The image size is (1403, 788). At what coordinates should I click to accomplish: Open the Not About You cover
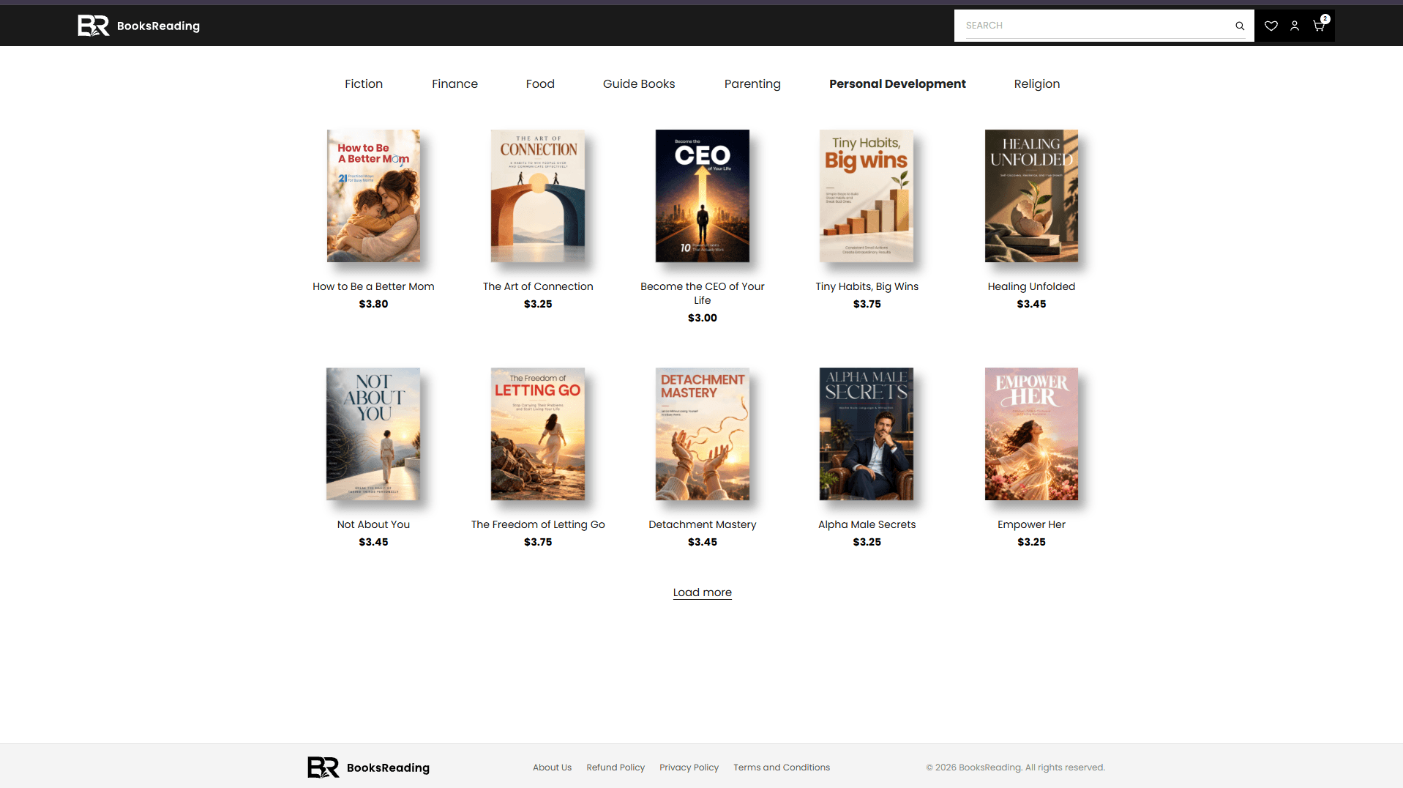pyautogui.click(x=373, y=434)
